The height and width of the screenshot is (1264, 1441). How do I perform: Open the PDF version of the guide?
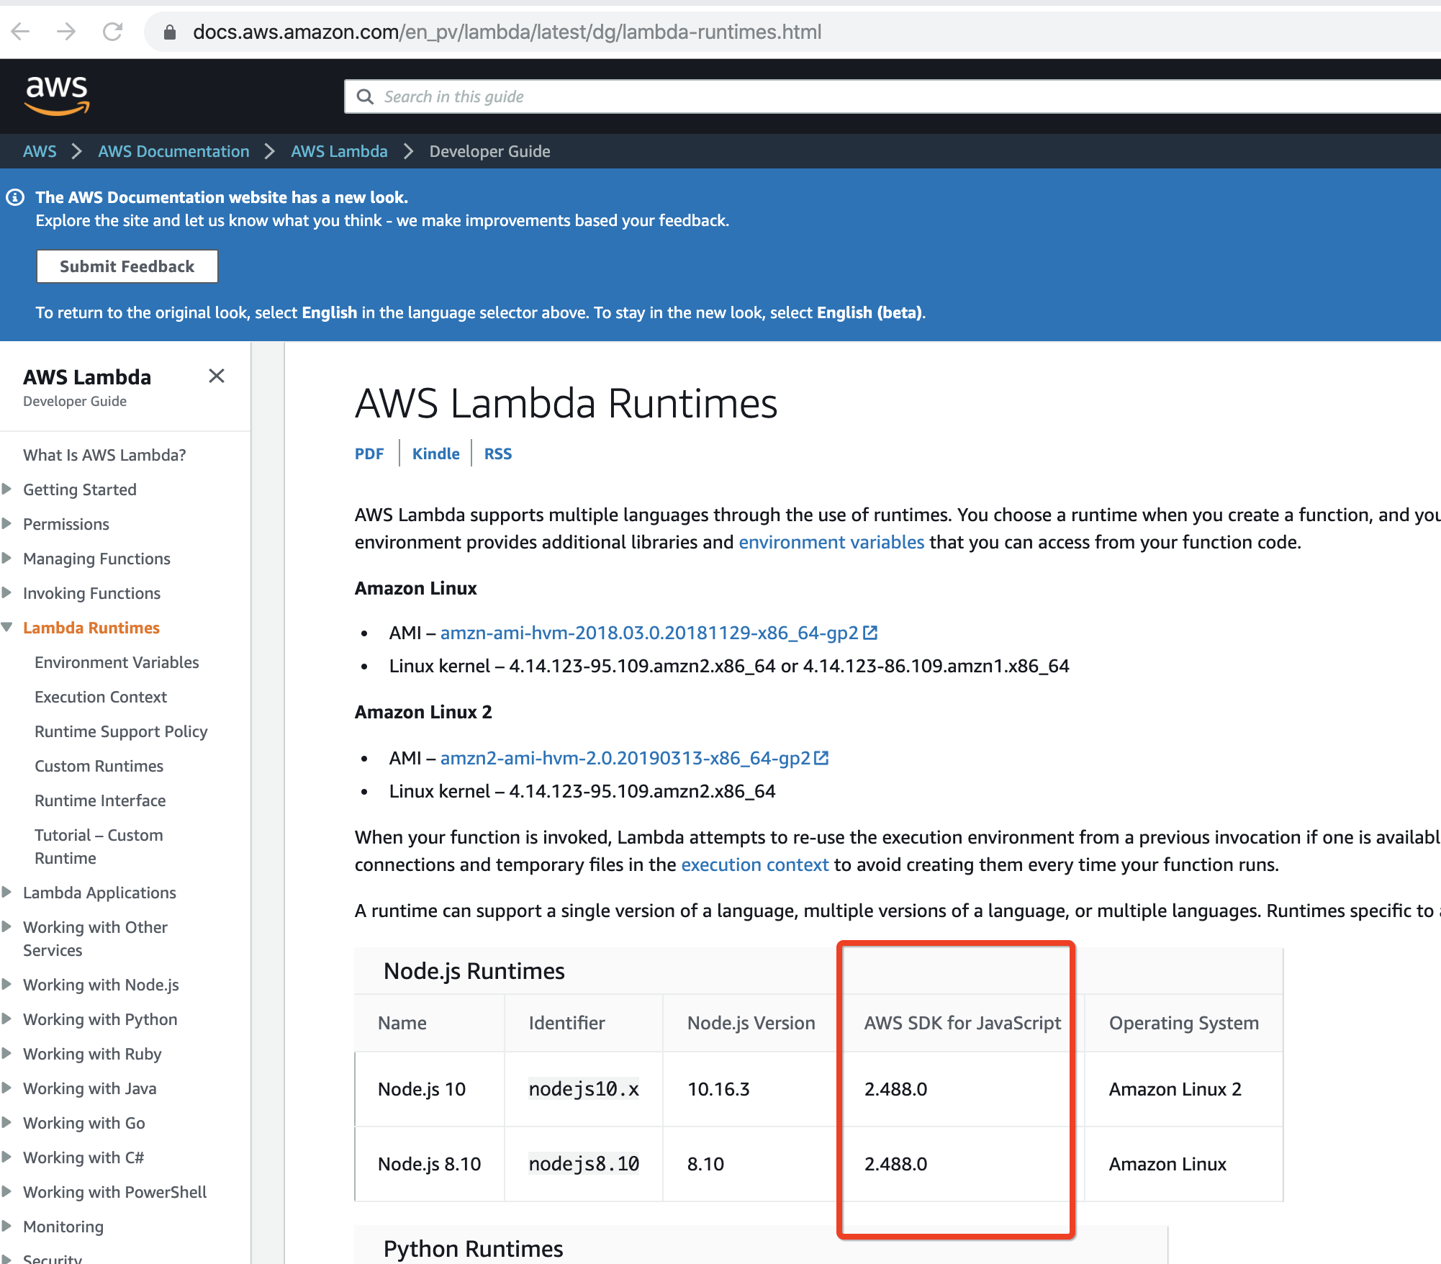pyautogui.click(x=369, y=453)
